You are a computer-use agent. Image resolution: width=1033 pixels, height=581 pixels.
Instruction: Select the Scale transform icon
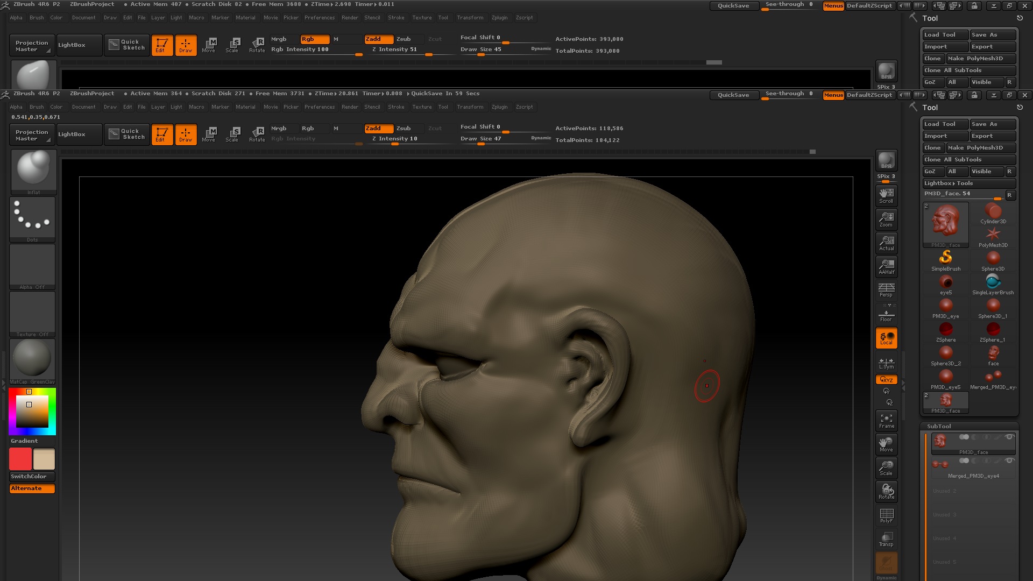pos(233,134)
